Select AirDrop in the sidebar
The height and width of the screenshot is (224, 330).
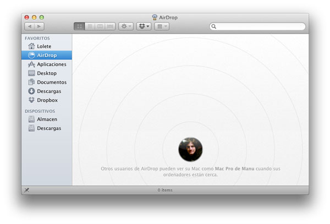coord(47,55)
